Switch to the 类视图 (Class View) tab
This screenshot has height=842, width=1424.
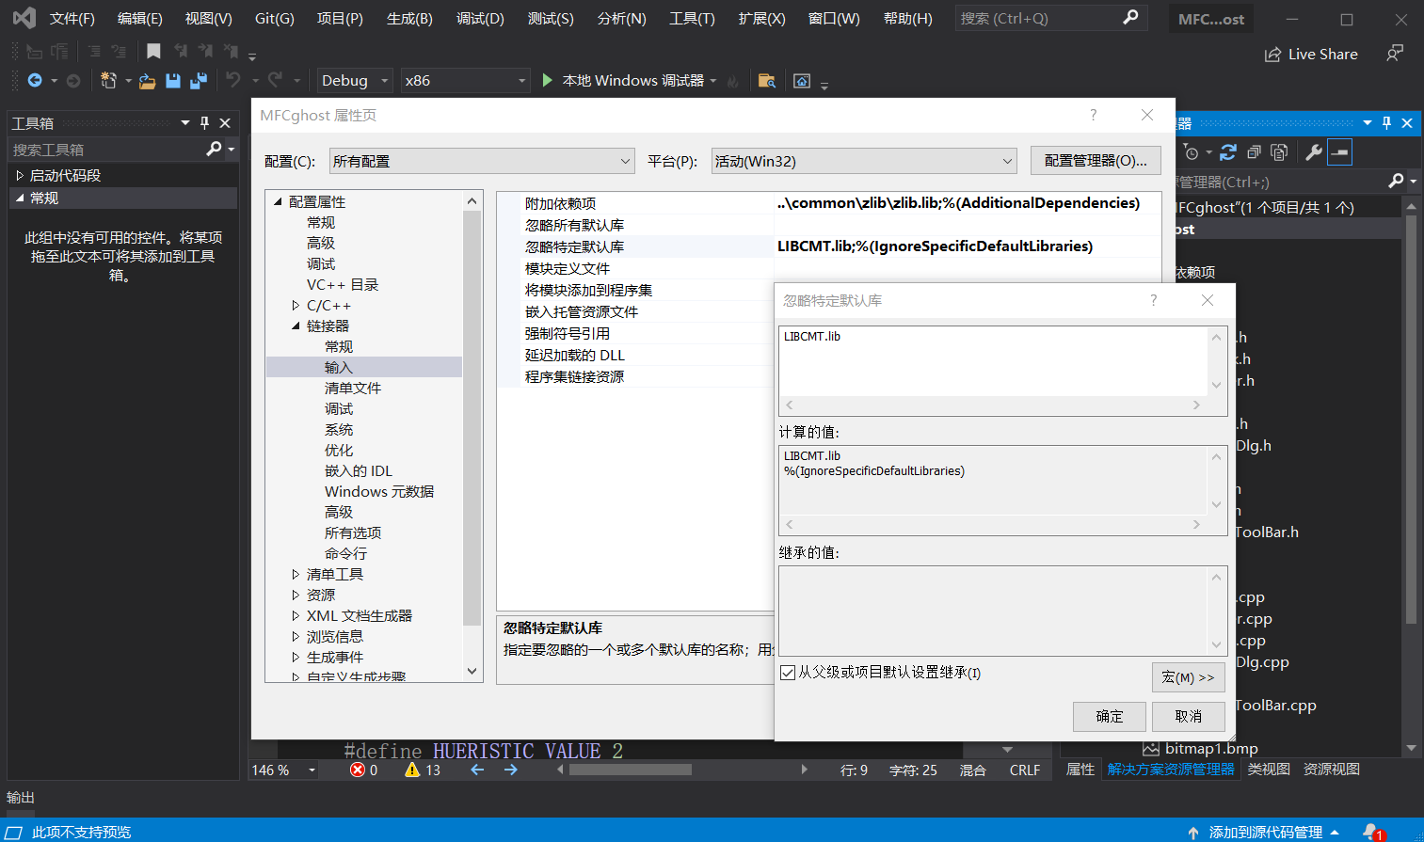1268,770
